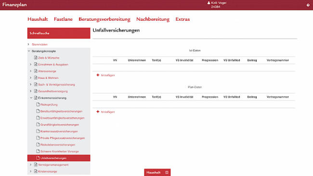313x176 pixels.
Task: Click document icon next to Gesundheitsversorgung
Action: 36,91
